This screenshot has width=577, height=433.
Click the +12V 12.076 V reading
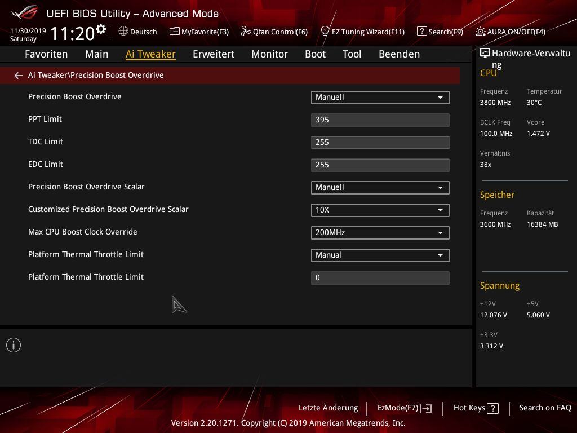pos(494,315)
